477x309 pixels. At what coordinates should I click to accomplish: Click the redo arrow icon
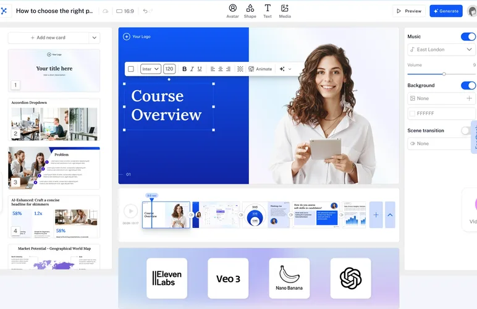point(151,11)
